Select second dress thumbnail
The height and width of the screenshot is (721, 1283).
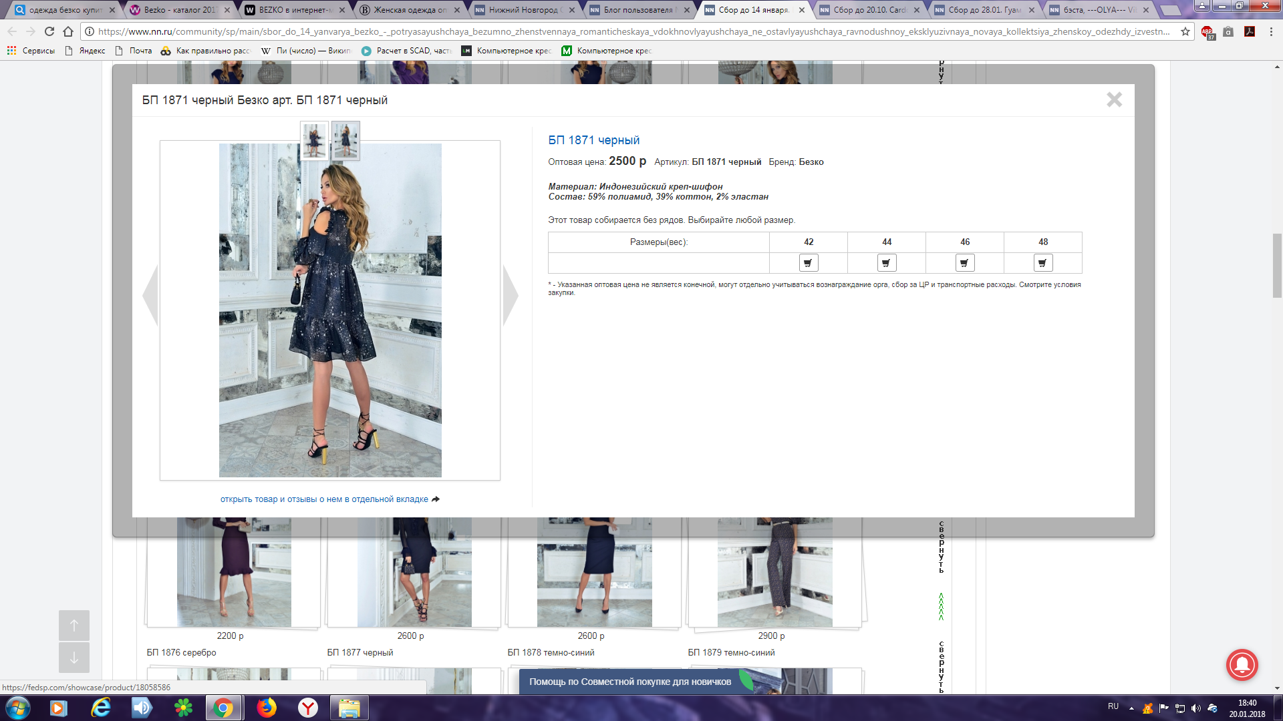tap(345, 141)
